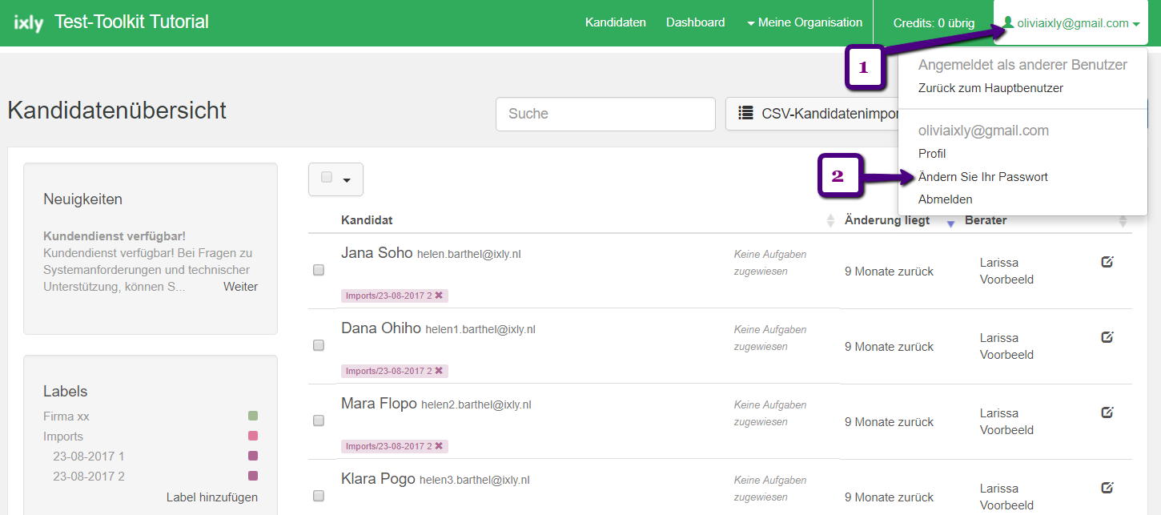Click Abmelden to log out
The image size is (1161, 515).
click(x=946, y=199)
